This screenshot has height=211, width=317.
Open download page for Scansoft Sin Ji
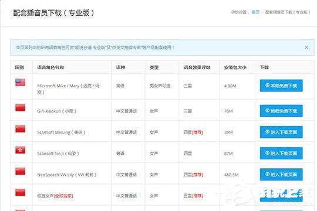[281, 153]
